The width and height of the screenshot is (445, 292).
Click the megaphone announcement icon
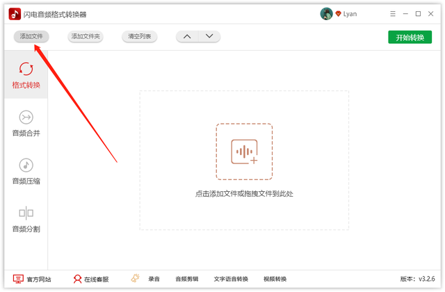(x=136, y=278)
